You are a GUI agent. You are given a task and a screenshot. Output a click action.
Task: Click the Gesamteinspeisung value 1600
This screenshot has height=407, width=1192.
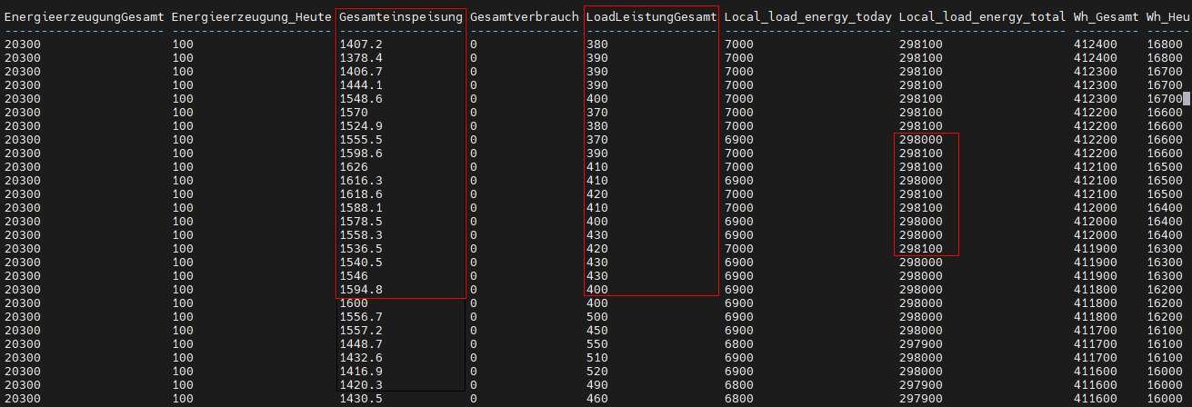click(354, 303)
